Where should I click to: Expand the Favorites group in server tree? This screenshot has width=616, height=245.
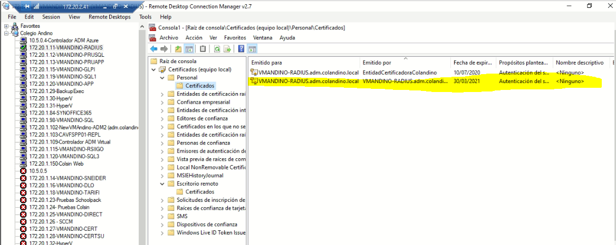click(x=6, y=26)
